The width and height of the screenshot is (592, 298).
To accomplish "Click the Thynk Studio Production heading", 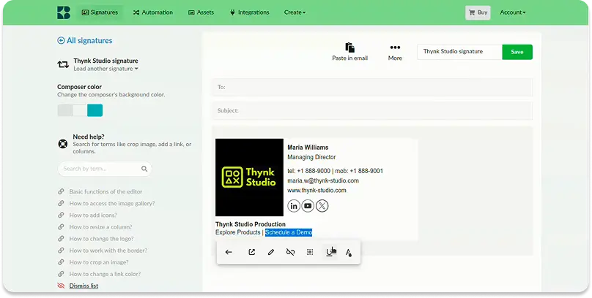I will point(251,224).
